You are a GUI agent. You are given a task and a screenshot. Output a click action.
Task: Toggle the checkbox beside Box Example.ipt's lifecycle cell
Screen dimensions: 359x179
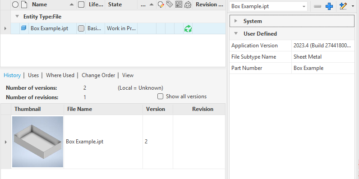point(81,28)
